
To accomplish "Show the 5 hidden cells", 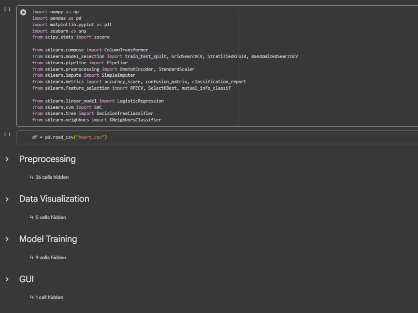I will [x=48, y=217].
